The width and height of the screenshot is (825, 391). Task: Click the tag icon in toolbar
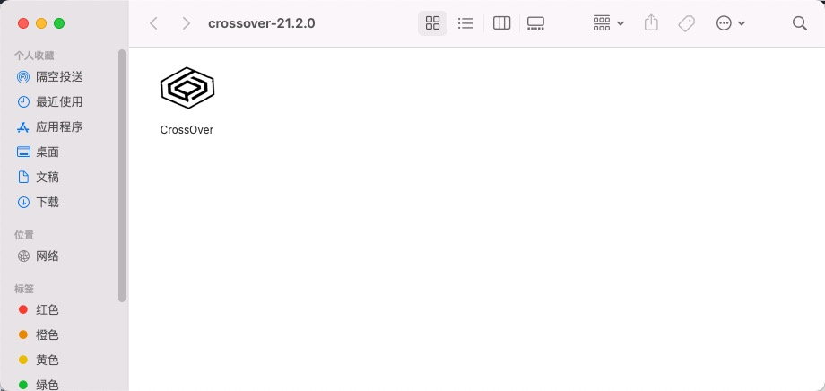(686, 23)
